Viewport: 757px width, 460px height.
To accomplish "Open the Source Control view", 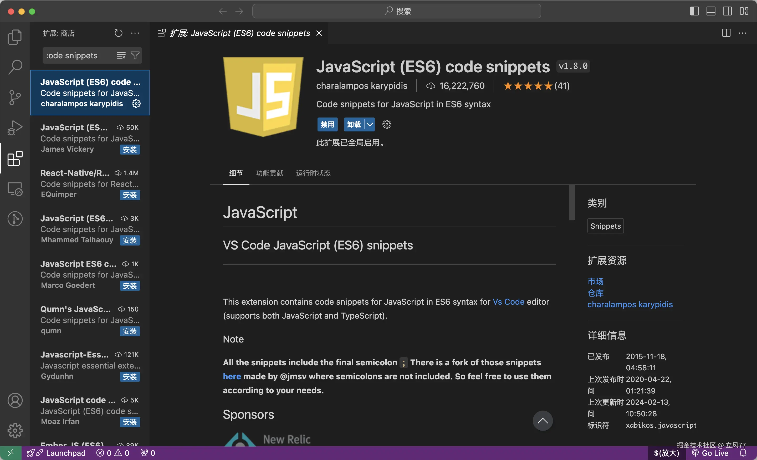I will point(15,98).
